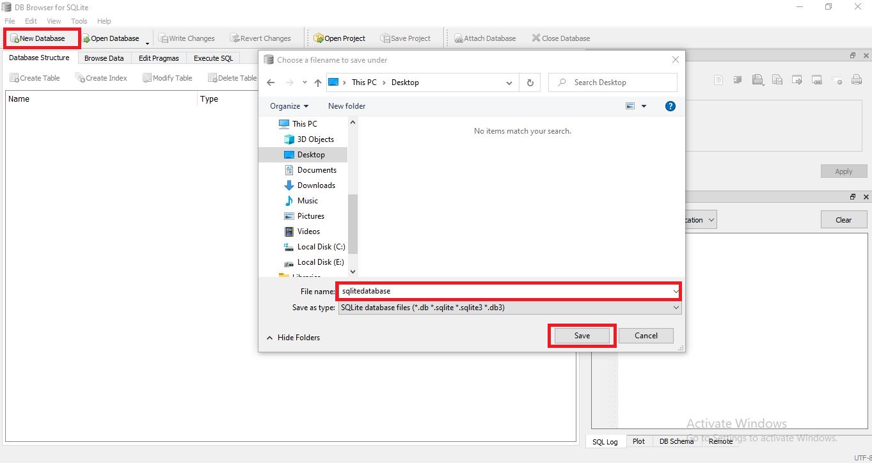Viewport: 872px width, 463px height.
Task: Select the Pictures folder in the tree
Action: coord(310,216)
